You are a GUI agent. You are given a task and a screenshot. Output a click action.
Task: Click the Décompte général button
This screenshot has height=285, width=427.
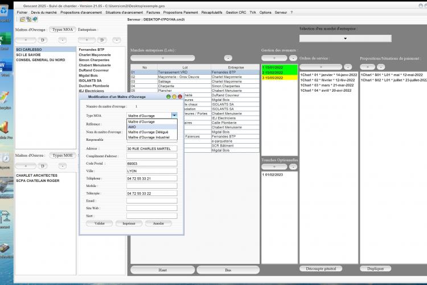[x=321, y=268]
